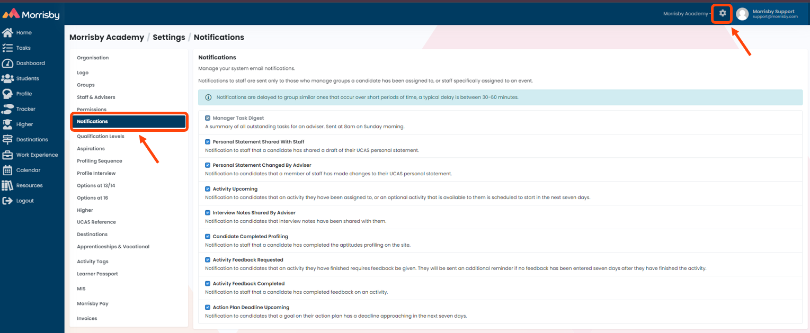Viewport: 810px width, 333px height.
Task: Toggle Personal Statement Changed By Adviser
Action: pos(208,165)
